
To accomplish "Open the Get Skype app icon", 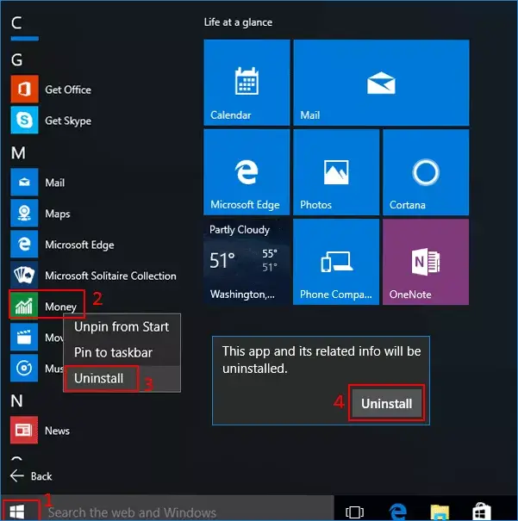I will [24, 120].
